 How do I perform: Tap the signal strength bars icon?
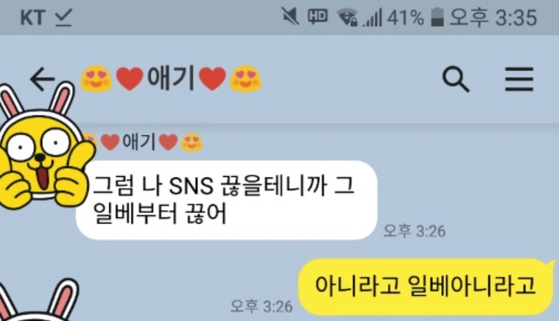click(372, 18)
